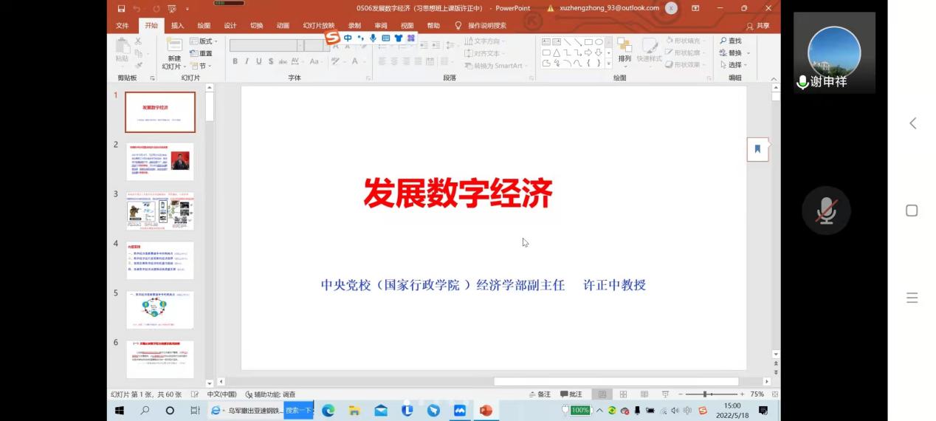This screenshot has height=421, width=936.
Task: Switch to the 动画 (Animations) tab
Action: tap(283, 26)
